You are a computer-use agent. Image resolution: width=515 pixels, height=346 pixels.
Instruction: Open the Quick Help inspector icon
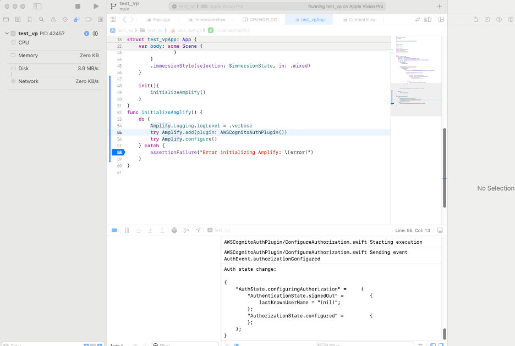tap(499, 19)
